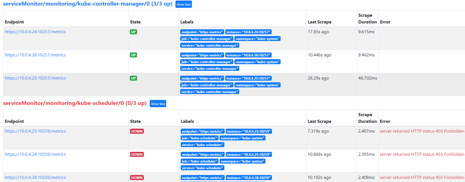This screenshot has width=465, height=182.
Task: Click namespace="kube-system" label in 10.0.4.25:10257 row
Action: click(x=257, y=85)
